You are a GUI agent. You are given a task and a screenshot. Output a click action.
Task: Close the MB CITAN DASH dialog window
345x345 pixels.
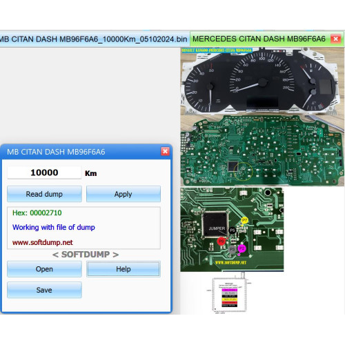tap(165, 151)
